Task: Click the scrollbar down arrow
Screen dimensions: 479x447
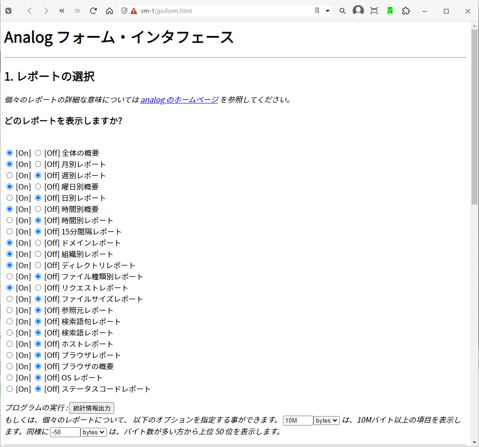Action: 474,442
